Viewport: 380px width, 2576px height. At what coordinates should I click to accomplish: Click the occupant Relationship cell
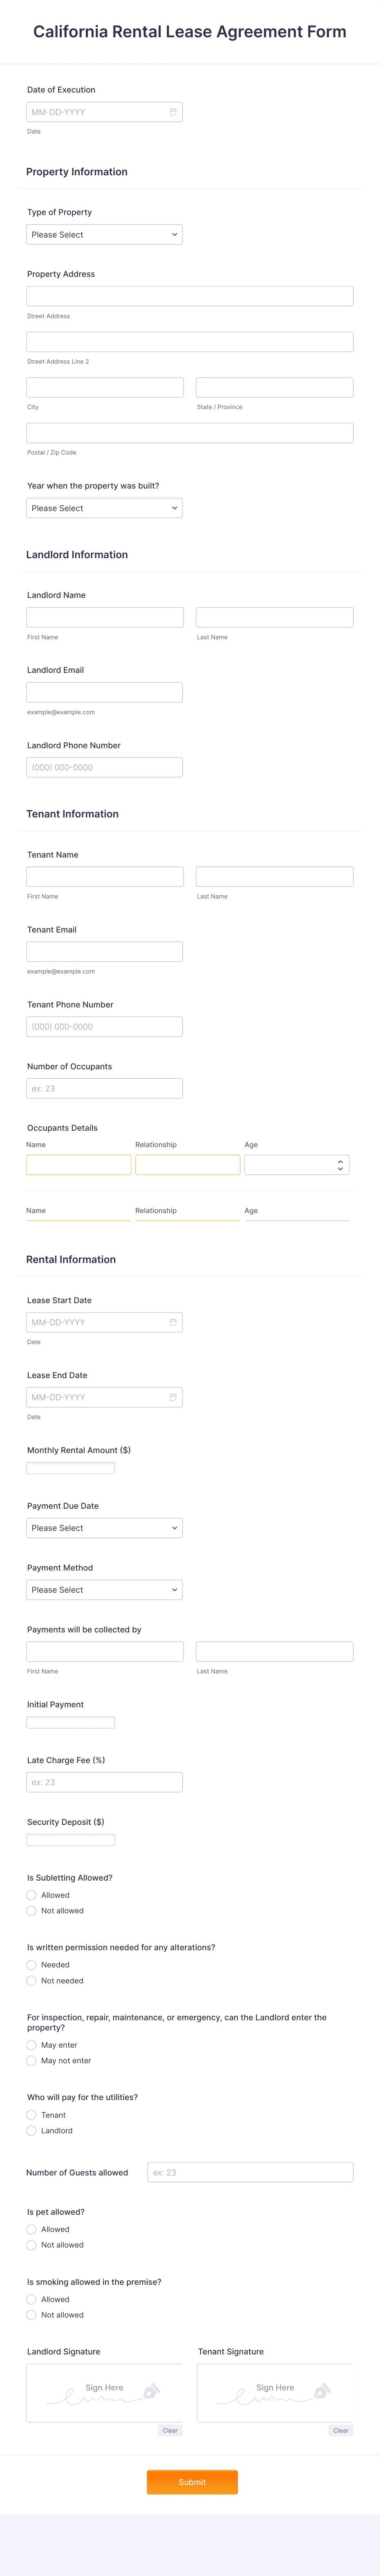pyautogui.click(x=188, y=1165)
